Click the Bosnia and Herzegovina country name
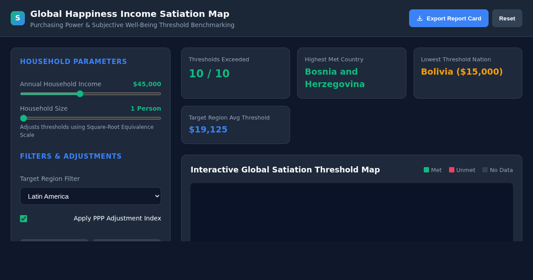Screen dimensions: 533x280 click(x=334, y=78)
